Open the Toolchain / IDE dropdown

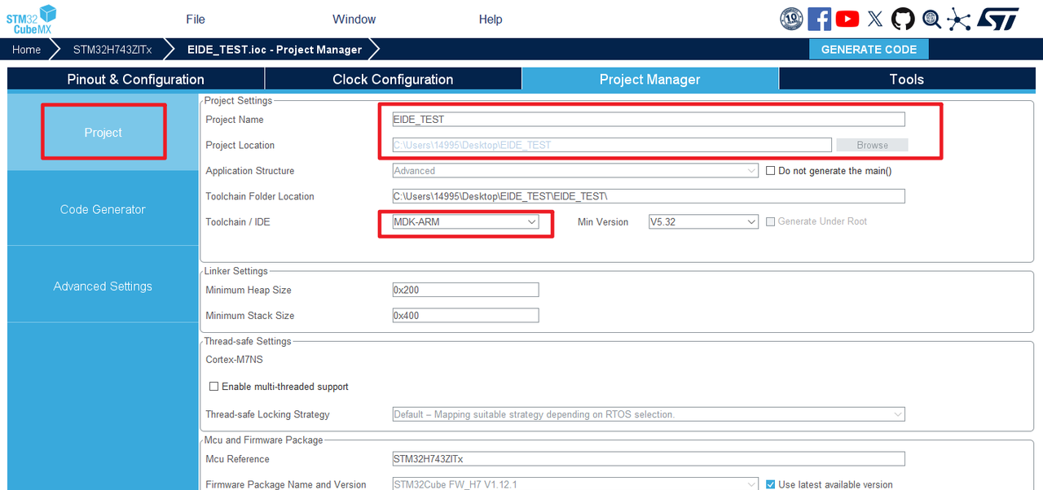pyautogui.click(x=465, y=221)
